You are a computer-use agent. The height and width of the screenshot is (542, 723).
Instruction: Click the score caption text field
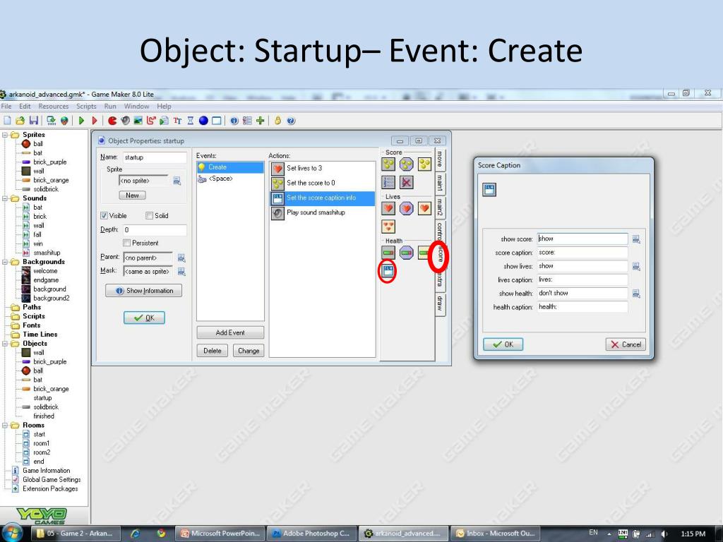click(582, 253)
